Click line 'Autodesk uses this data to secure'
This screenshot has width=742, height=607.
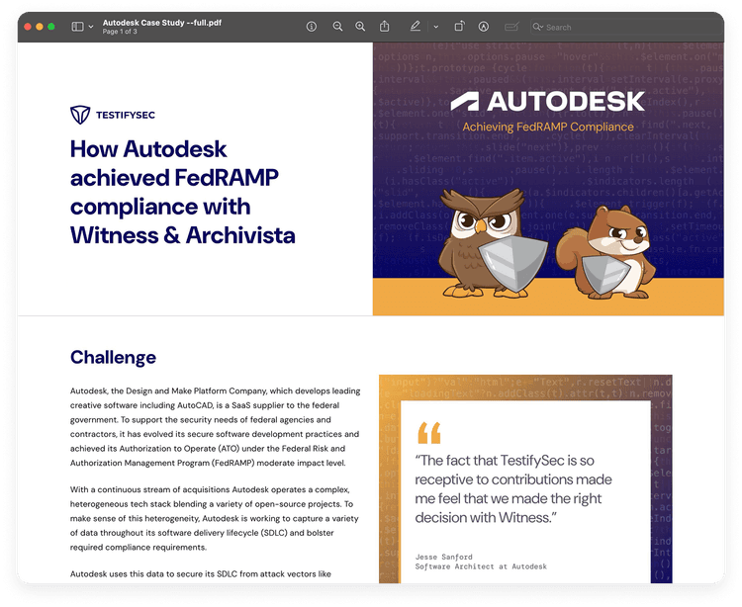201,574
